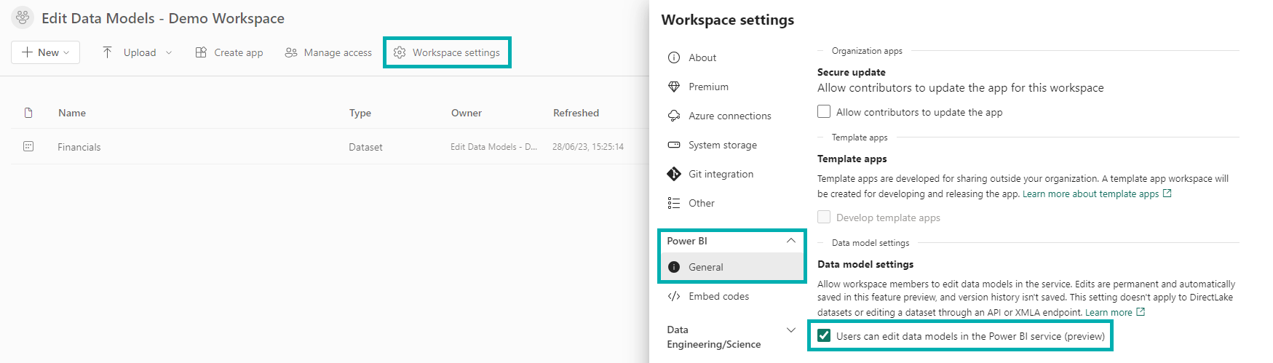1273x363 pixels.
Task: Click the file icon in table header
Action: click(28, 113)
